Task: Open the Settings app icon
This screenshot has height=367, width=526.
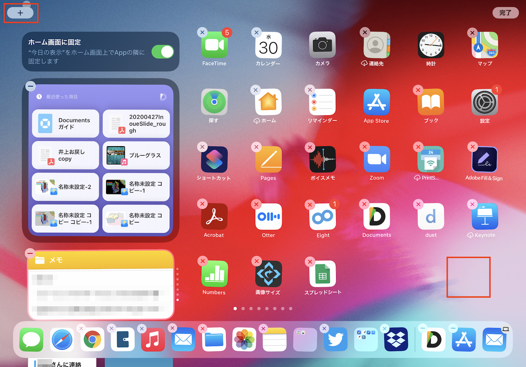Action: (484, 103)
